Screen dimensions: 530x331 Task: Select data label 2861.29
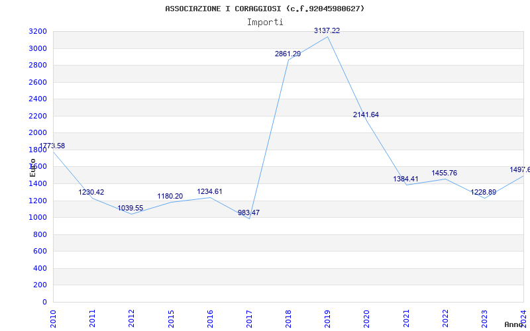tap(288, 54)
